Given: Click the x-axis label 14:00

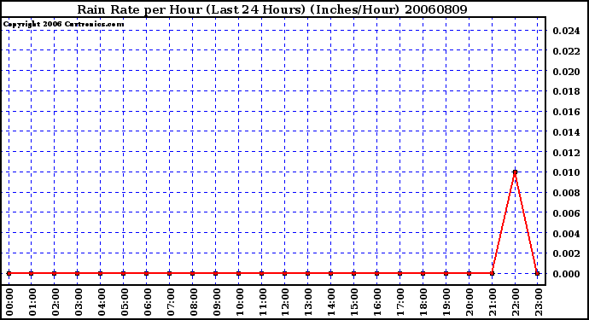Looking at the screenshot, I should point(331,302).
